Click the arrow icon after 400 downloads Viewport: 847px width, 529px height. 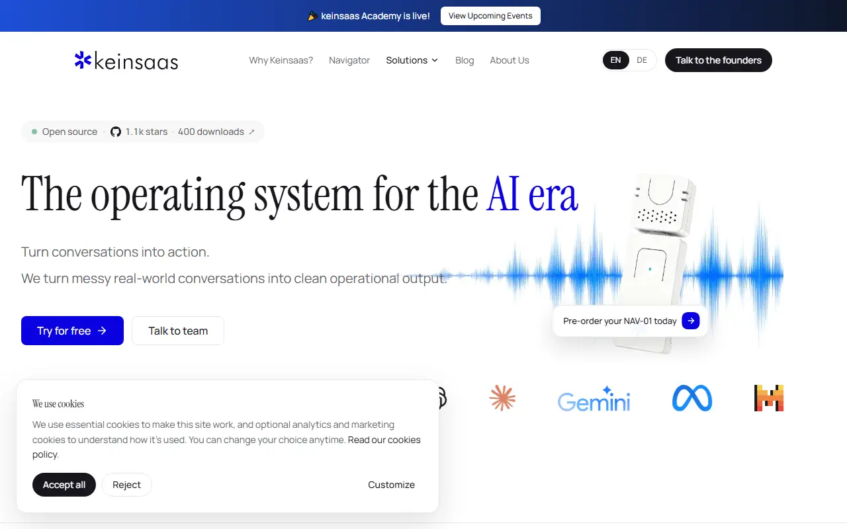251,132
